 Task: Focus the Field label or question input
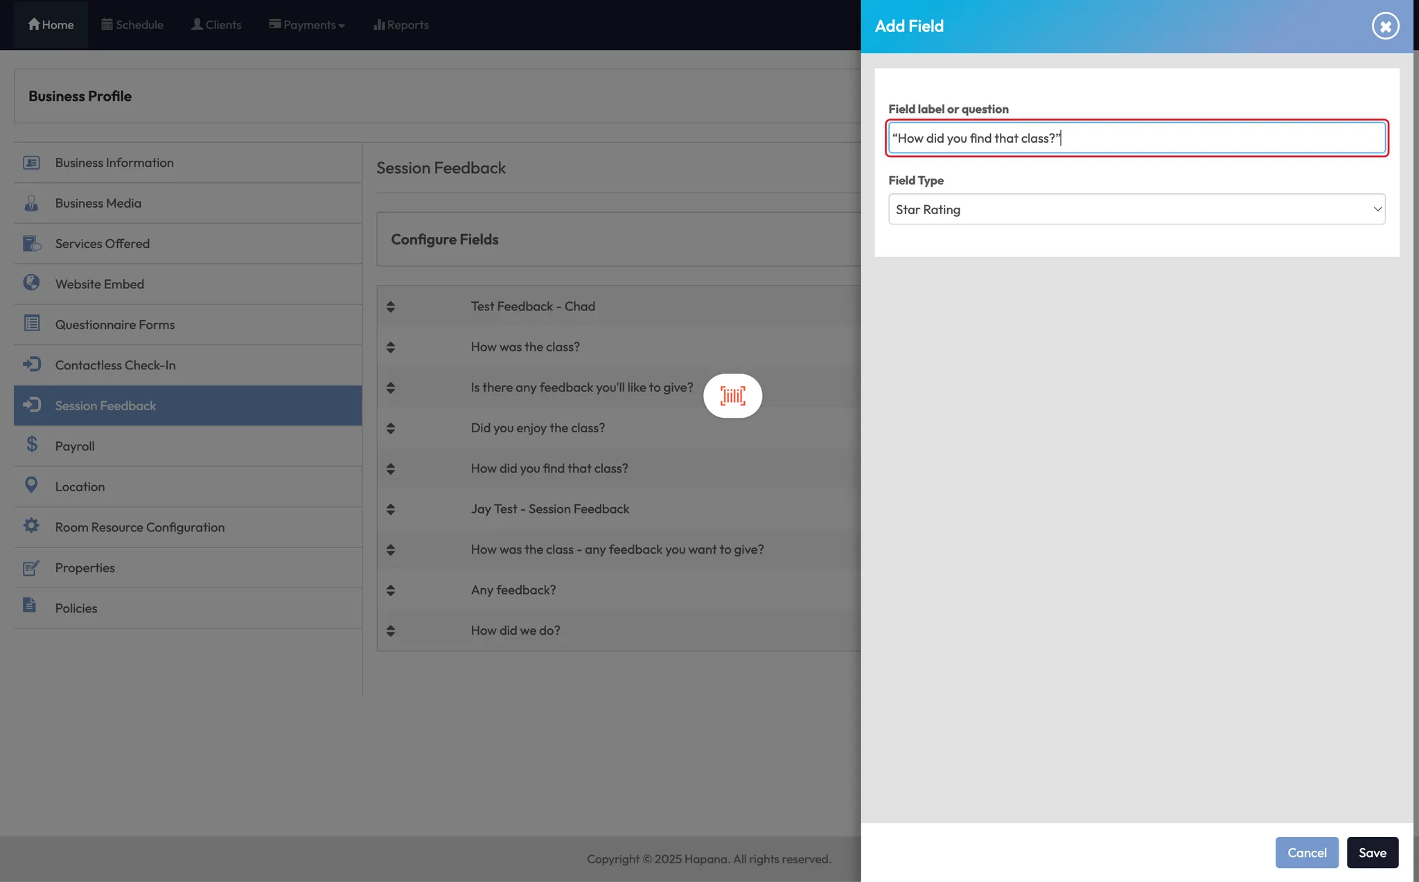1136,139
